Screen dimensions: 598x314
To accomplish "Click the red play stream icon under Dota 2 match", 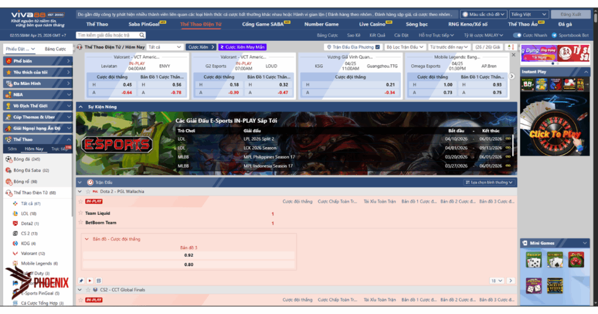I will (x=90, y=281).
